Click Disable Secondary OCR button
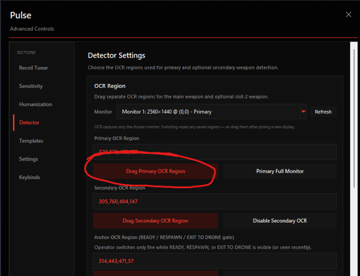This screenshot has height=276, width=360. click(280, 221)
